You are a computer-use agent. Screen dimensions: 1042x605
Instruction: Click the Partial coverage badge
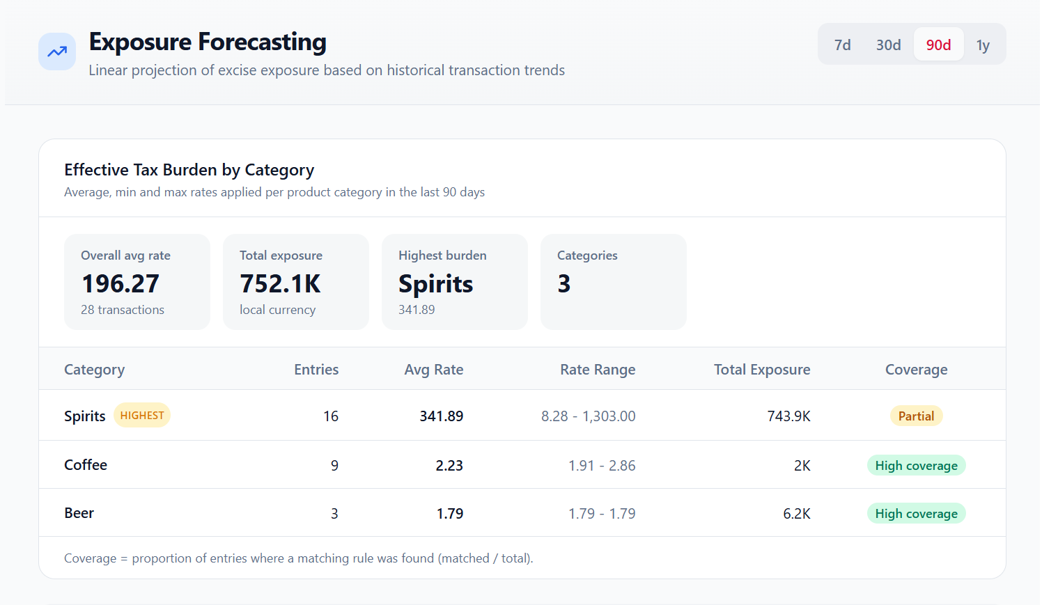pyautogui.click(x=916, y=416)
